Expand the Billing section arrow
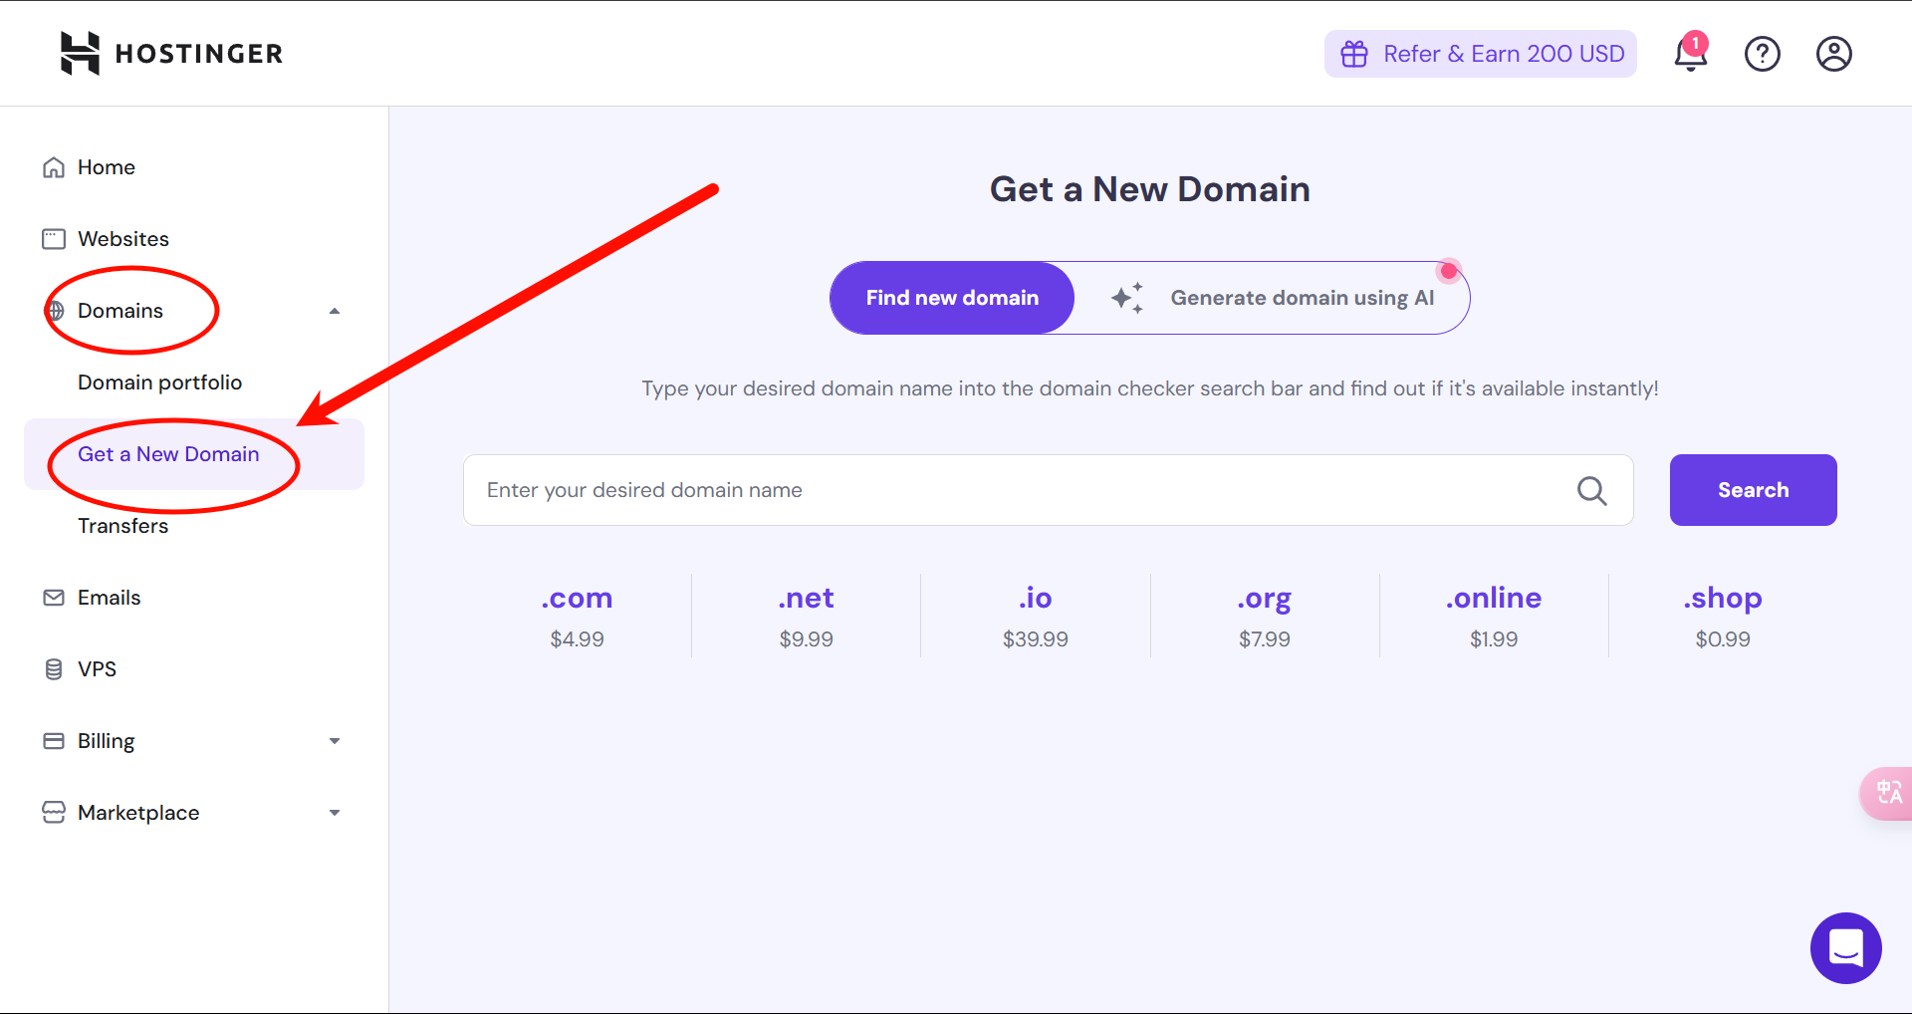 (335, 741)
